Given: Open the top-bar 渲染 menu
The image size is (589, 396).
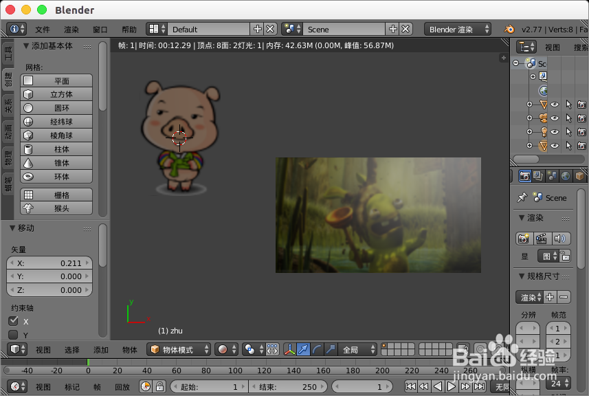Looking at the screenshot, I should point(71,30).
